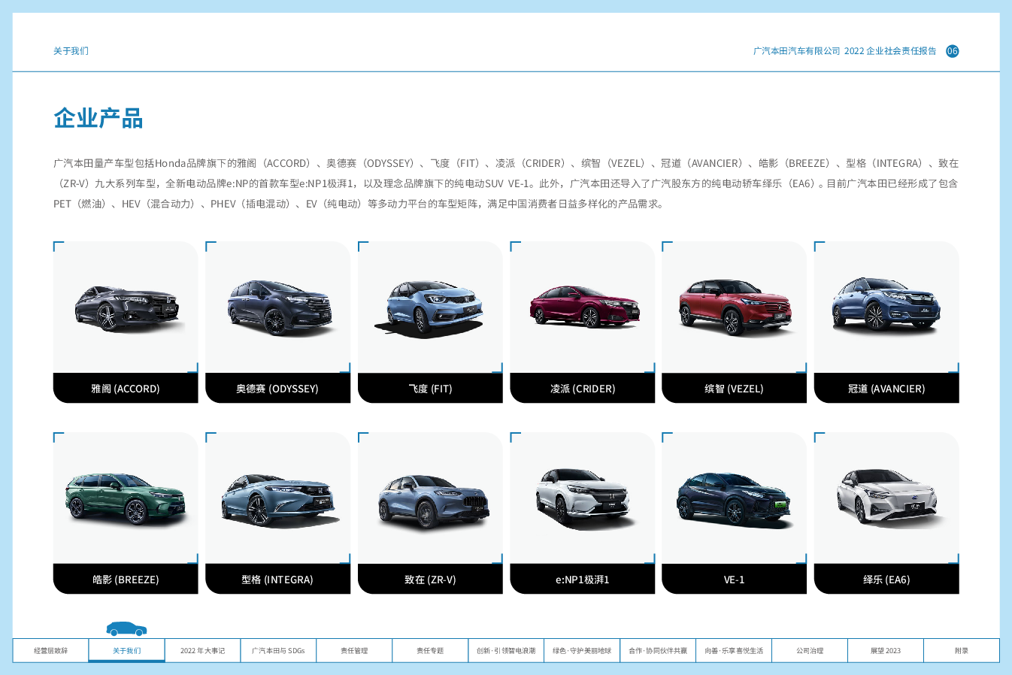Image resolution: width=1012 pixels, height=675 pixels.
Task: Switch to 责任管理 tab
Action: tap(354, 651)
